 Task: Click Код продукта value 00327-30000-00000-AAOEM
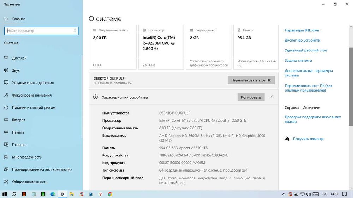pyautogui.click(x=182, y=163)
